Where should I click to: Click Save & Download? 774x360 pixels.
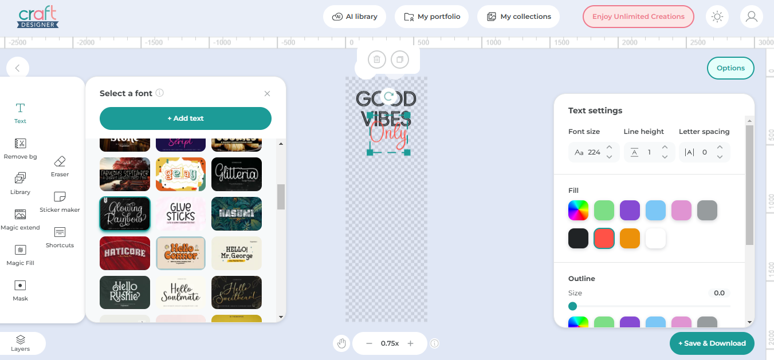coord(712,343)
